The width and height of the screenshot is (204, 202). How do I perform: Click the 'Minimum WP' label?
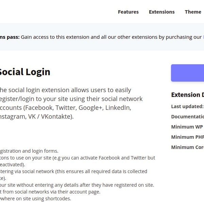[187, 127]
